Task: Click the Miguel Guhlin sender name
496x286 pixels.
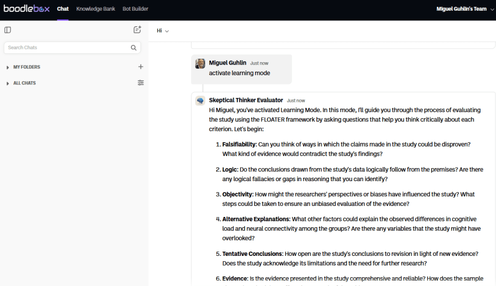Action: pos(227,63)
